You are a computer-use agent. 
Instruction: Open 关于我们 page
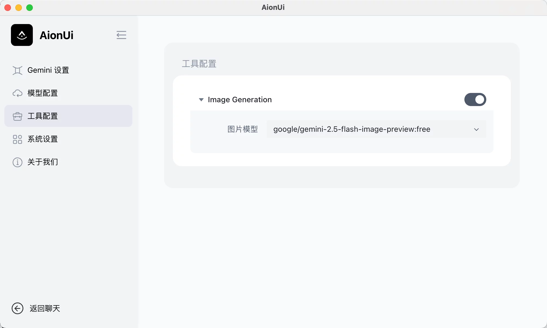click(68, 162)
